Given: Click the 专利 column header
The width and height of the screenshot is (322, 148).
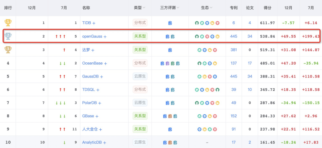Looking at the screenshot, I should [x=234, y=8].
